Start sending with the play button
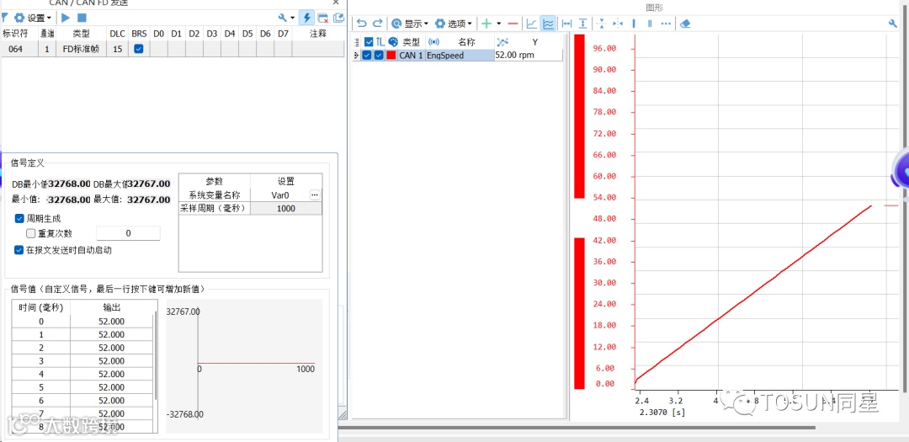 coord(66,18)
